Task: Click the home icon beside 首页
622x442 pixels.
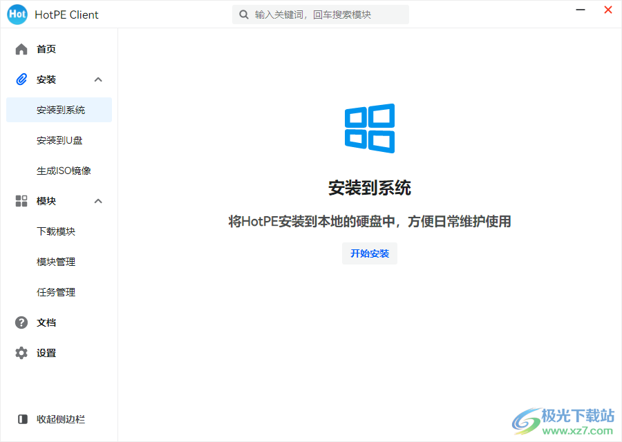Action: 21,49
